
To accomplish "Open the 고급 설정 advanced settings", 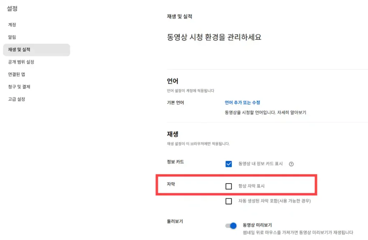I will pos(18,99).
